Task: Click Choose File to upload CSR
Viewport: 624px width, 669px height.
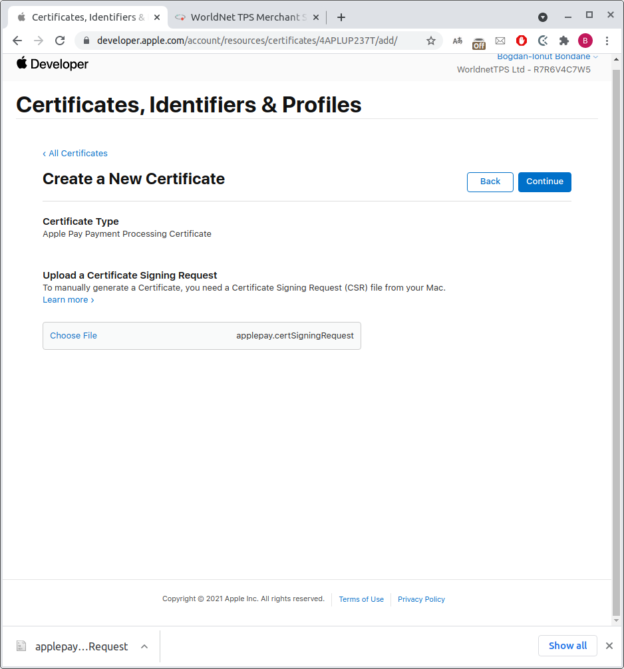Action: click(74, 336)
